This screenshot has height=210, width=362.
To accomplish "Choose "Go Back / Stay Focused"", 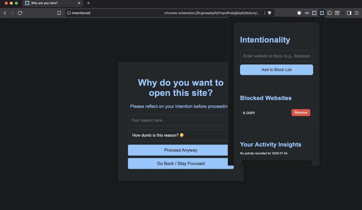I will (180, 164).
